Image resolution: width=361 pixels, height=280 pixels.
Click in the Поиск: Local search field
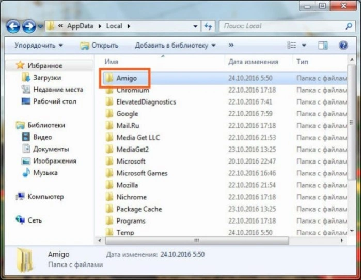coord(282,26)
